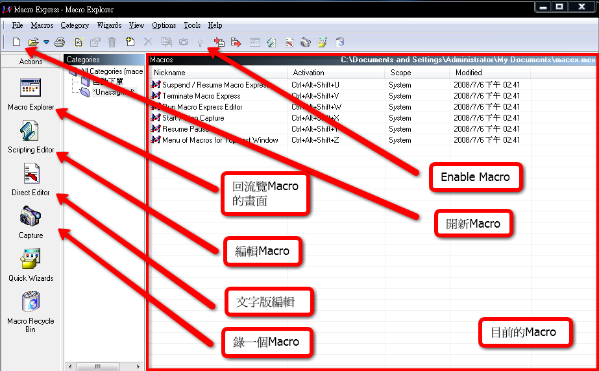Screen dimensions: 599x371
Task: Select Menu of Macros for Topmost Window
Action: tap(220, 140)
